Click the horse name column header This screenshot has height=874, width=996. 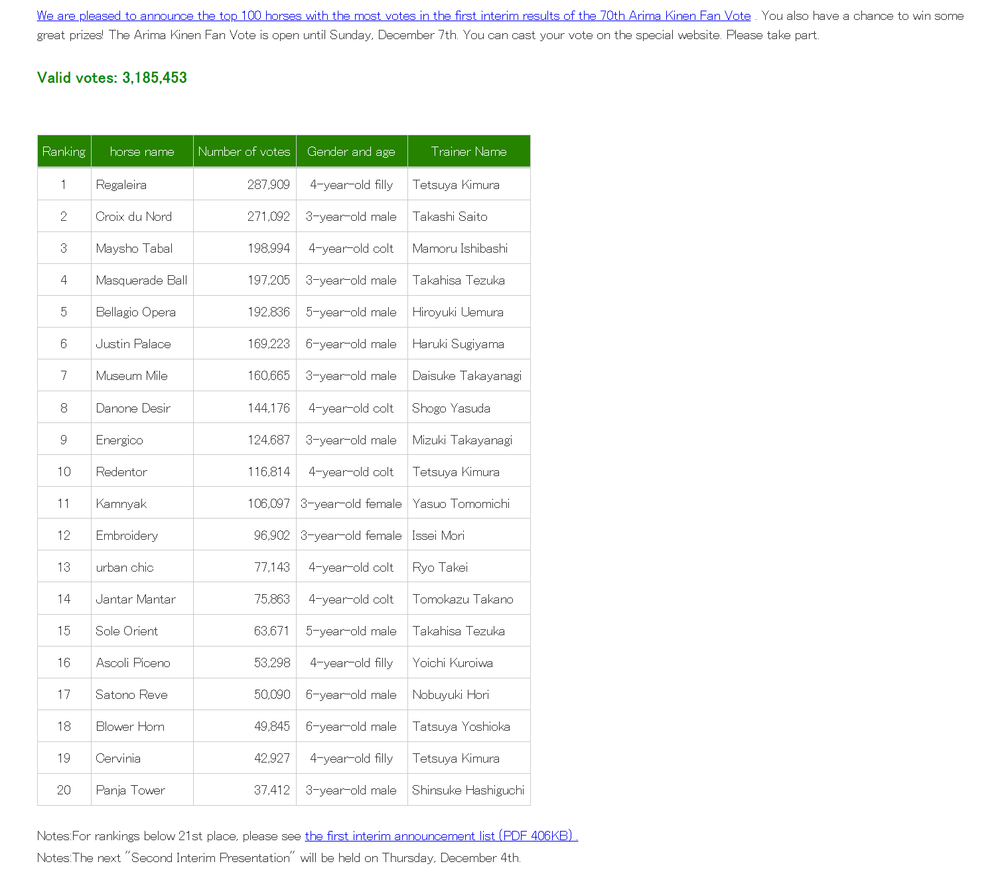[x=142, y=151]
